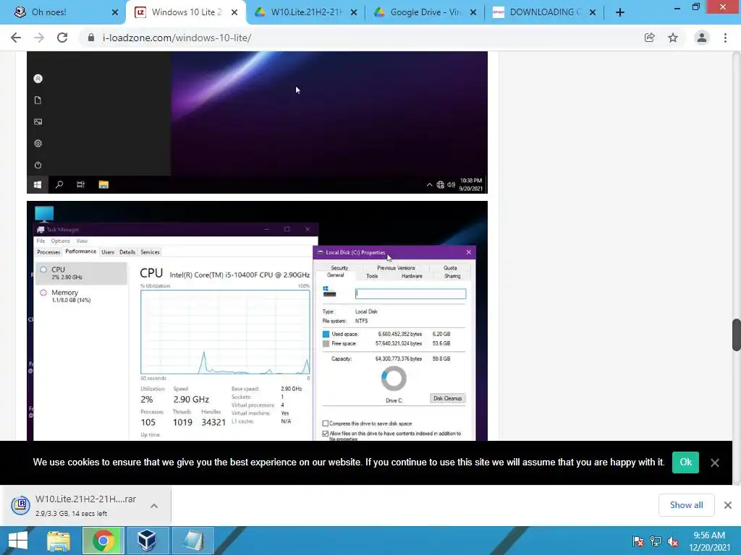Accept cookies with the Ok button

point(685,462)
